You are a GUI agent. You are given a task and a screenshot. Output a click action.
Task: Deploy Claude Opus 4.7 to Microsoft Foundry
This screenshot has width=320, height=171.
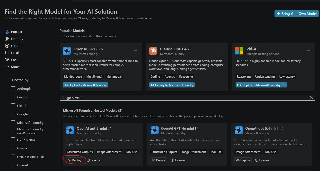pyautogui.click(x=172, y=85)
